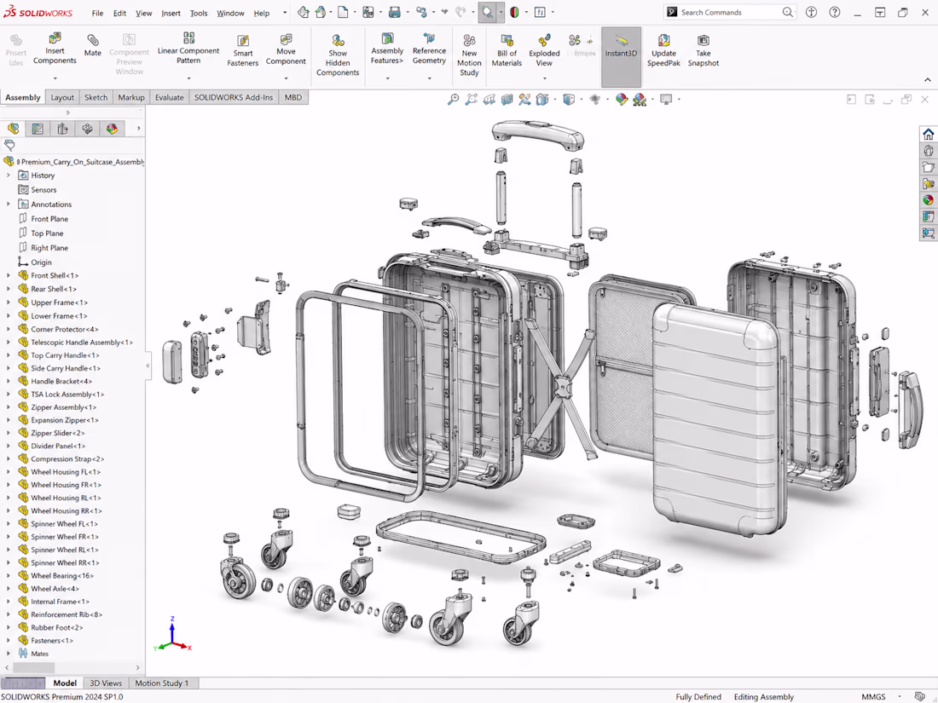Click the MMGS units status button

click(873, 696)
